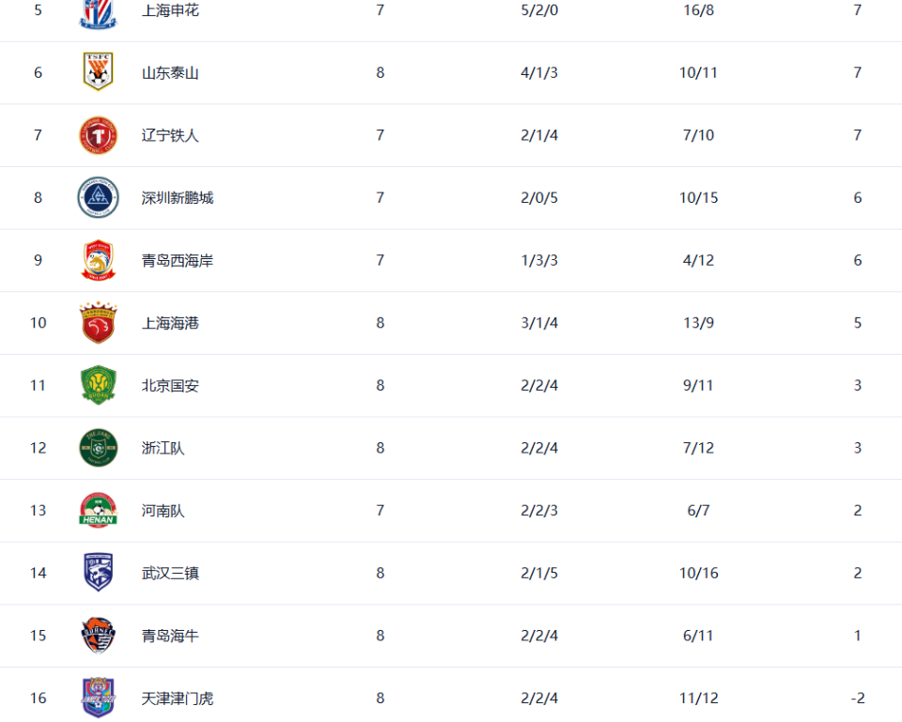Image resolution: width=902 pixels, height=722 pixels.
Task: Click the 13/9 goals cell for 上海海港
Action: (x=698, y=323)
